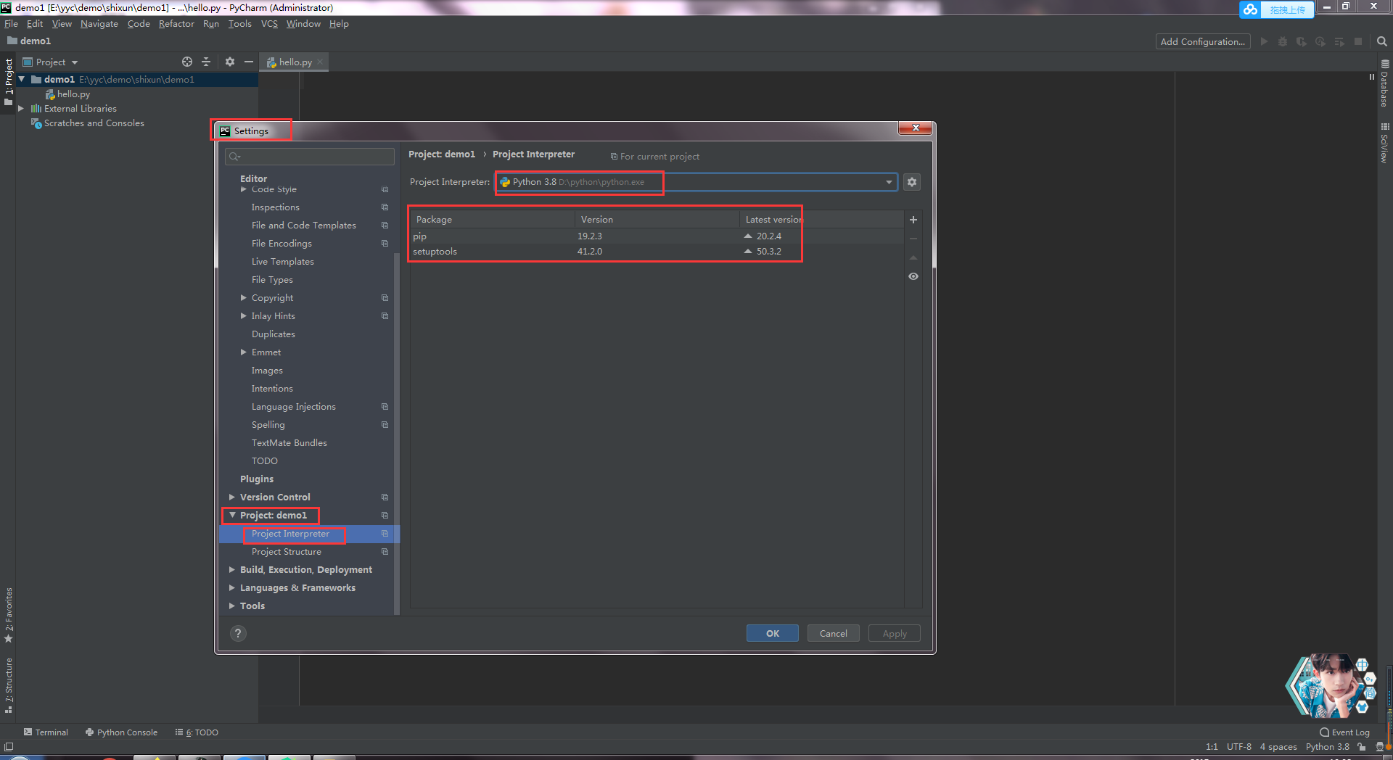This screenshot has height=760, width=1393.
Task: Click the Version column header
Action: (x=657, y=220)
